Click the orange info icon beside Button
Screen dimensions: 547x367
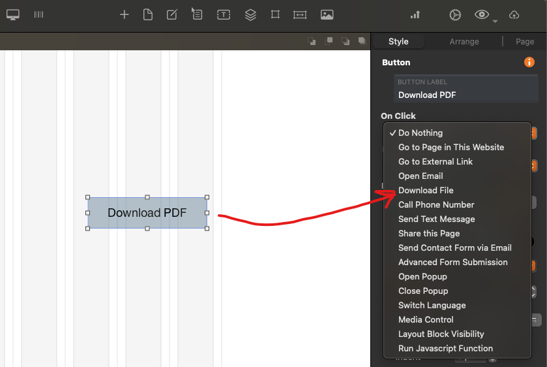pyautogui.click(x=529, y=63)
